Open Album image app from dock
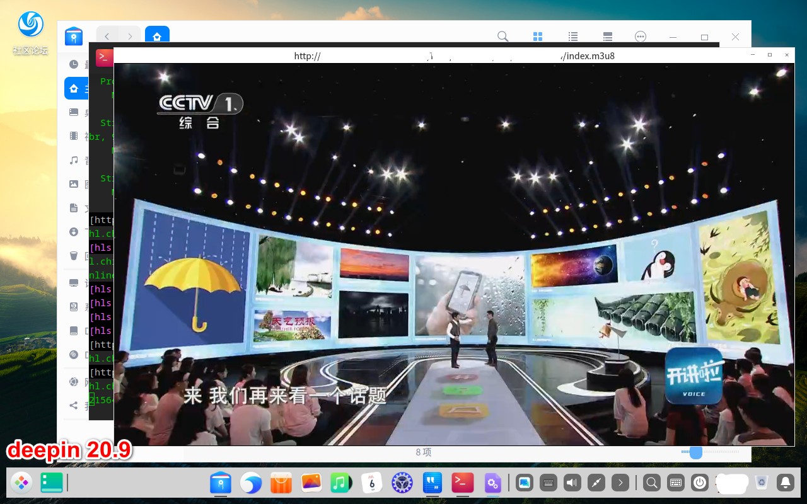Viewport: 807px width, 504px height. (x=311, y=483)
